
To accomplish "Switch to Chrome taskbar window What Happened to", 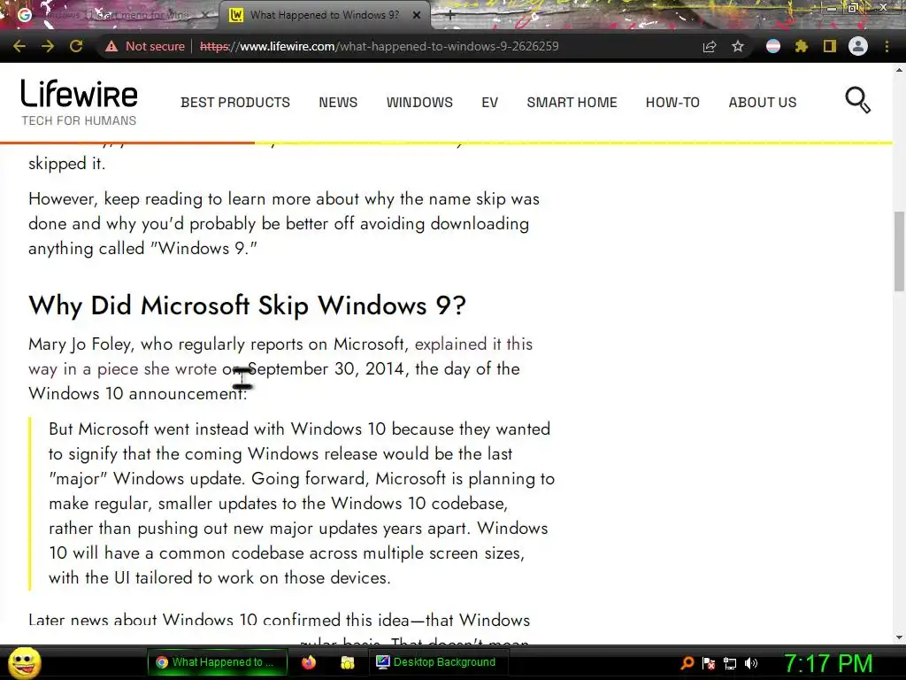I will pyautogui.click(x=218, y=662).
